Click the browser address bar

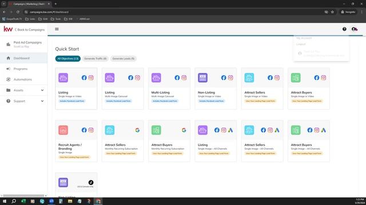[x=173, y=12]
